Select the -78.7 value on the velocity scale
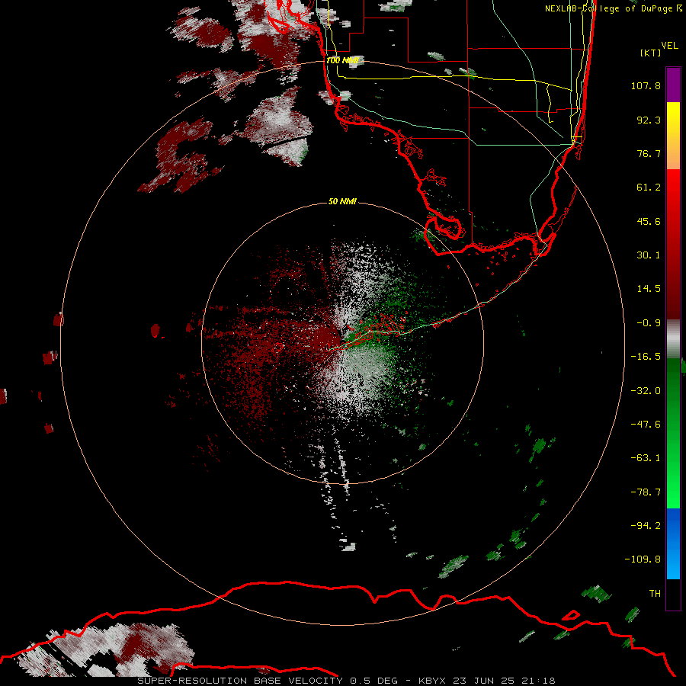Screen dimensions: 686x686 pos(646,492)
